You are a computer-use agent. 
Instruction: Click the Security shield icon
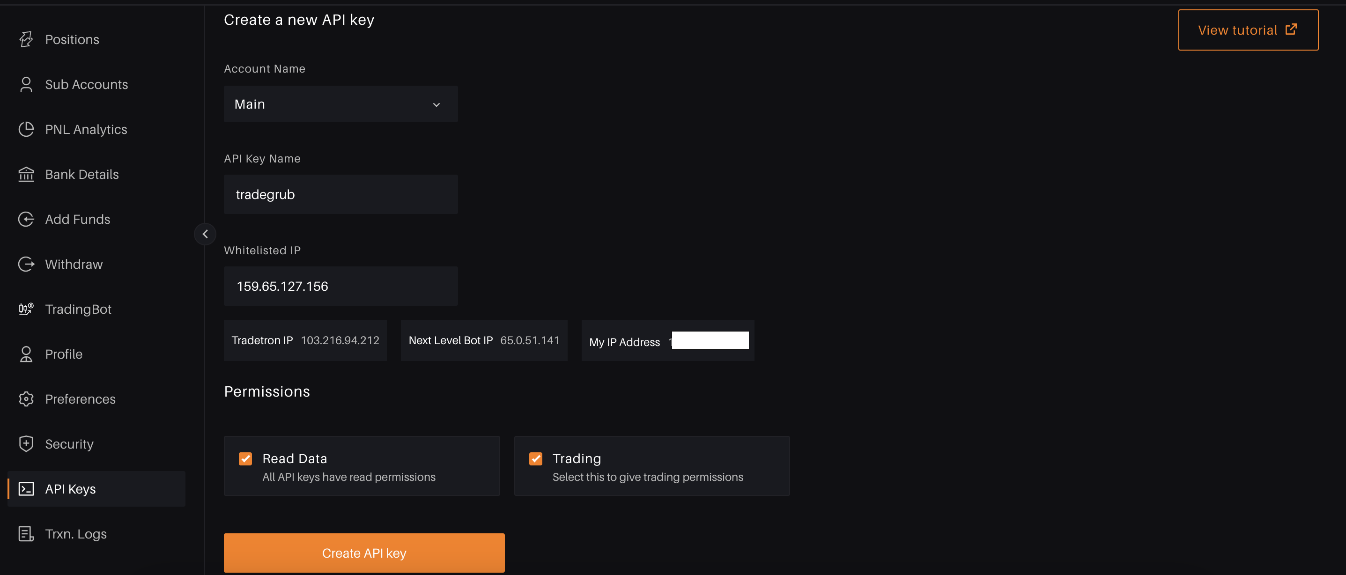tap(26, 443)
